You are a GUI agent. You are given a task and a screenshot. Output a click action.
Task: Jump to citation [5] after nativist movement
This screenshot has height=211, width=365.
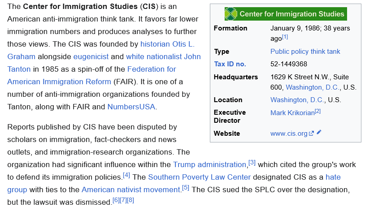click(186, 188)
